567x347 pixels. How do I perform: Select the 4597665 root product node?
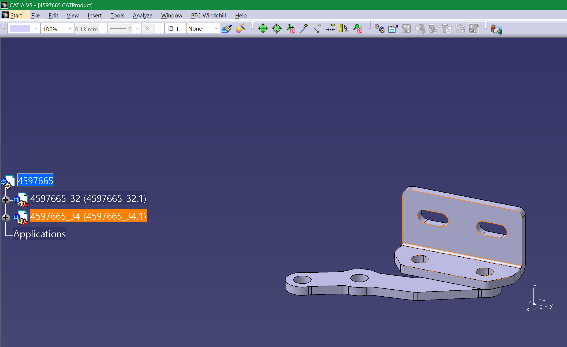(35, 181)
